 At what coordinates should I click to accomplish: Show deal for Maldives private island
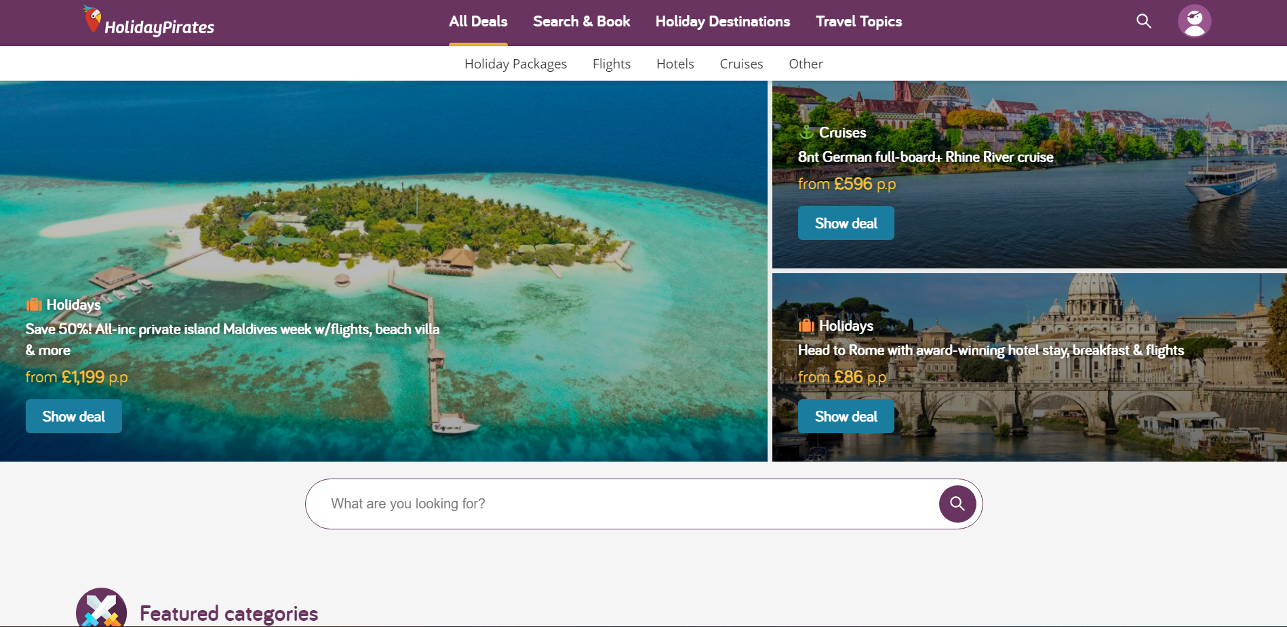pyautogui.click(x=74, y=416)
